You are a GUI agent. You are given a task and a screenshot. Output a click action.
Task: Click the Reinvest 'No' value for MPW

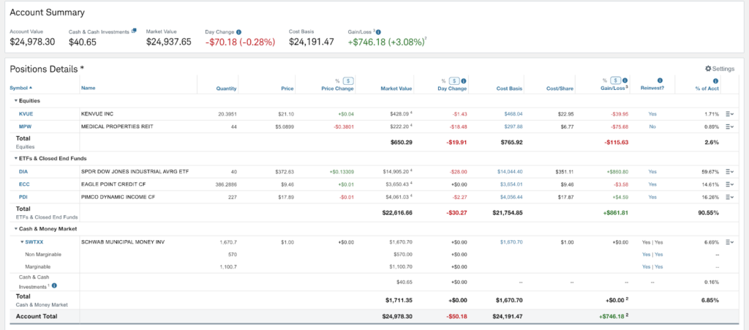click(x=652, y=126)
